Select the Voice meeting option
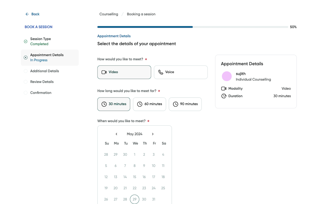326x204 pixels. pyautogui.click(x=181, y=72)
